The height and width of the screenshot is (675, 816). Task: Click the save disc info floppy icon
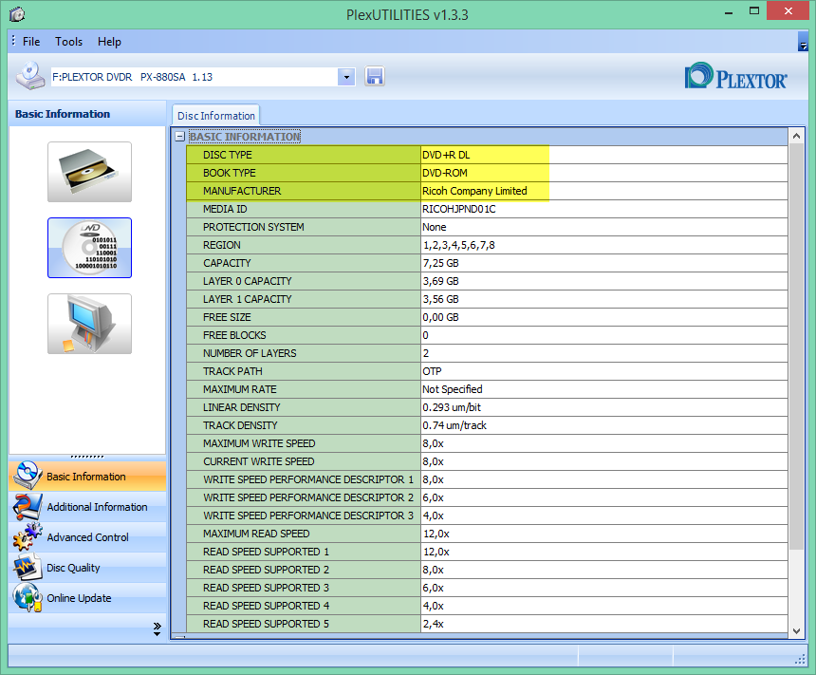[x=375, y=77]
